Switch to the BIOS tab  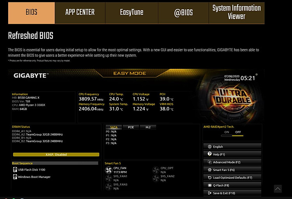(32, 13)
